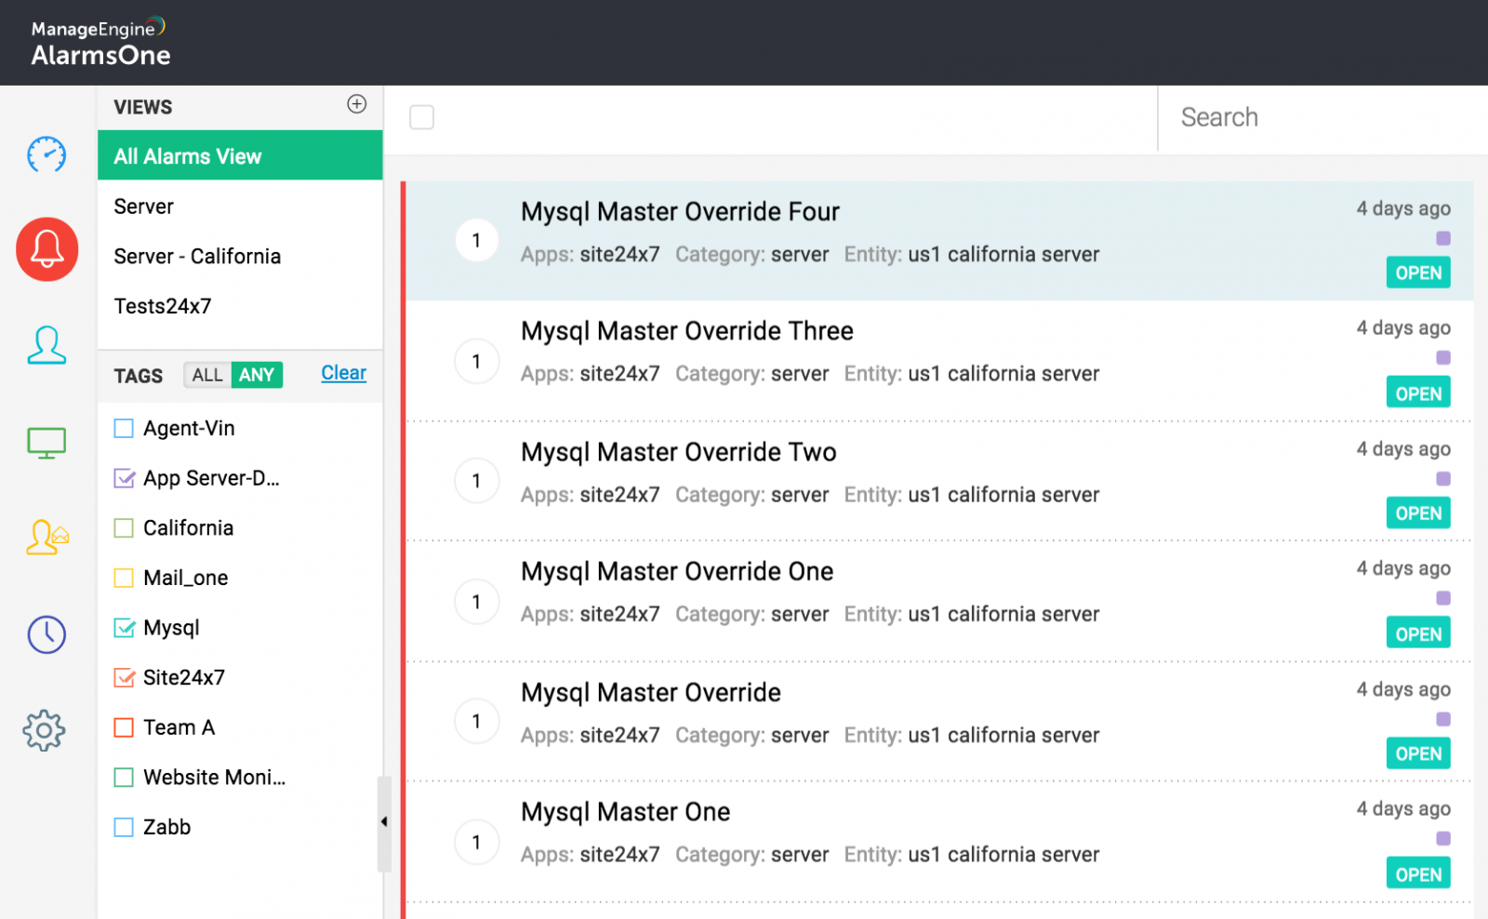
Task: Toggle the select-all alarms checkbox
Action: [422, 117]
